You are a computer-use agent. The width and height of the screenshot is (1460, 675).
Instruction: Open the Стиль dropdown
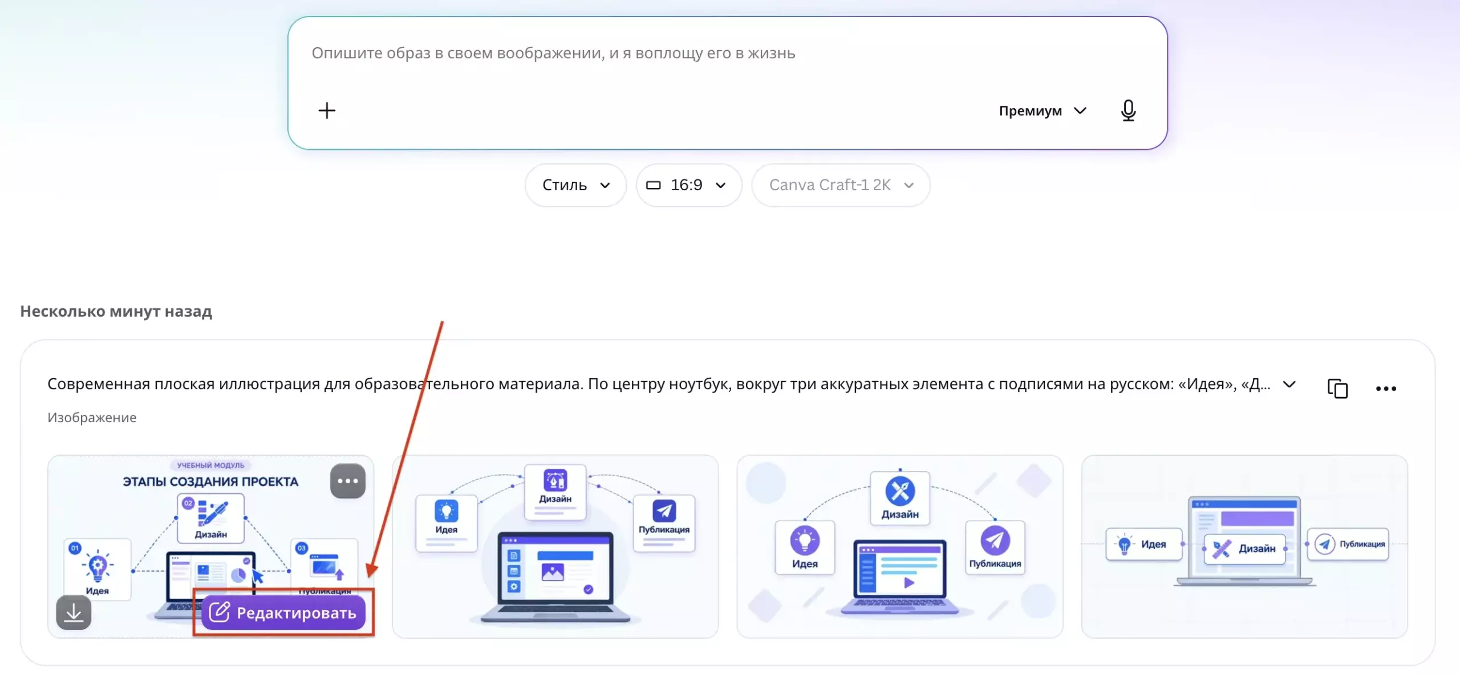[x=575, y=185]
